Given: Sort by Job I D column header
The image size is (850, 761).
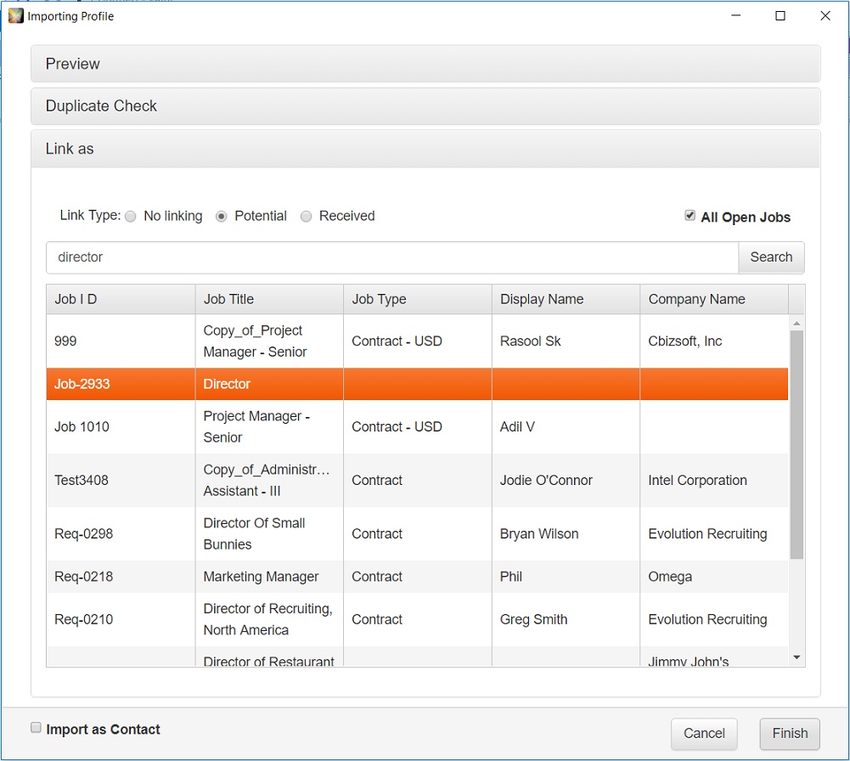Looking at the screenshot, I should 121,299.
